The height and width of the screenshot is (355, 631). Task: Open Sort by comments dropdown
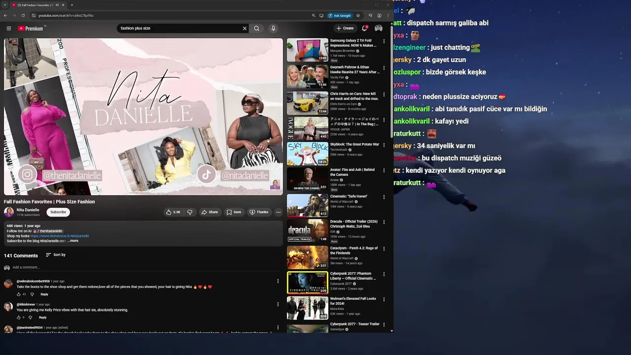click(56, 255)
